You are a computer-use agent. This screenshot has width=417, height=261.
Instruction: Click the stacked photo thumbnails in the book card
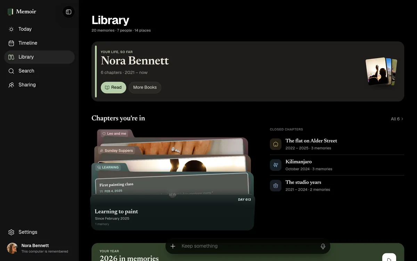381,71
